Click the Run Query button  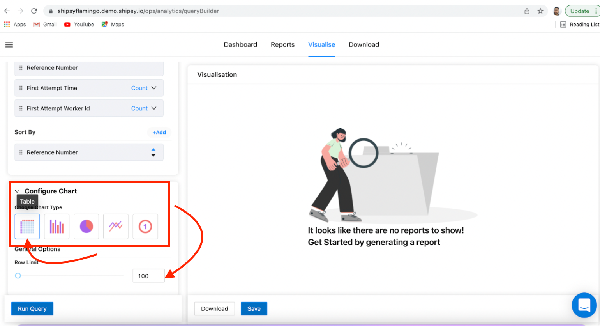[x=32, y=308]
